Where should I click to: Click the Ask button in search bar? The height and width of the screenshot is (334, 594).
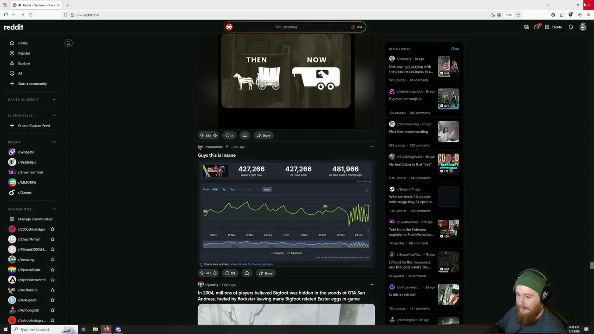click(357, 27)
